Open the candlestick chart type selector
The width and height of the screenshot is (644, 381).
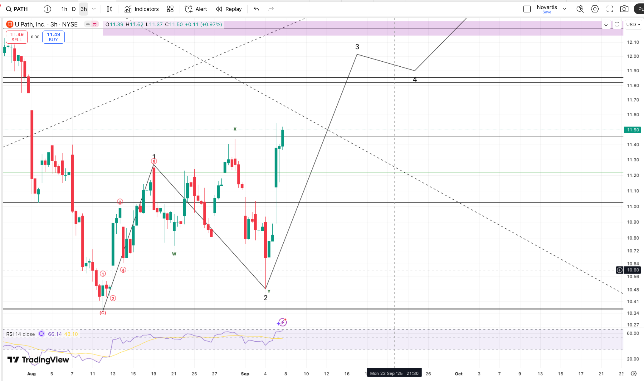click(110, 9)
